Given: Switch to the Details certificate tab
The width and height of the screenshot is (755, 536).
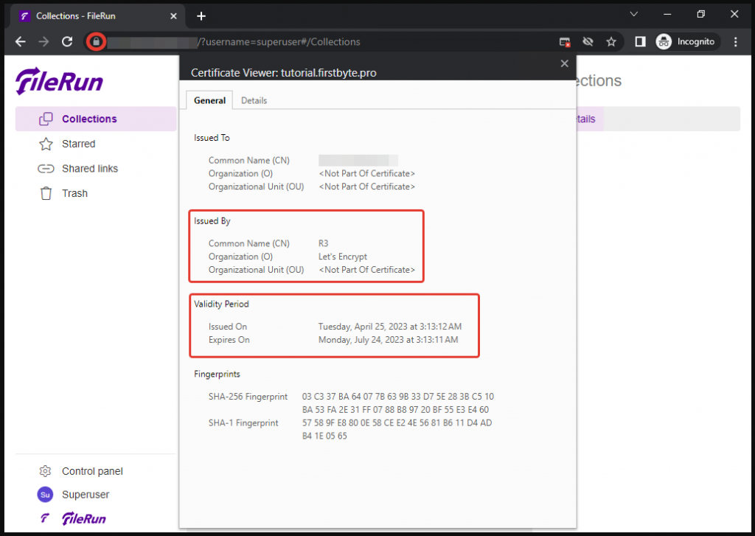Looking at the screenshot, I should [254, 100].
